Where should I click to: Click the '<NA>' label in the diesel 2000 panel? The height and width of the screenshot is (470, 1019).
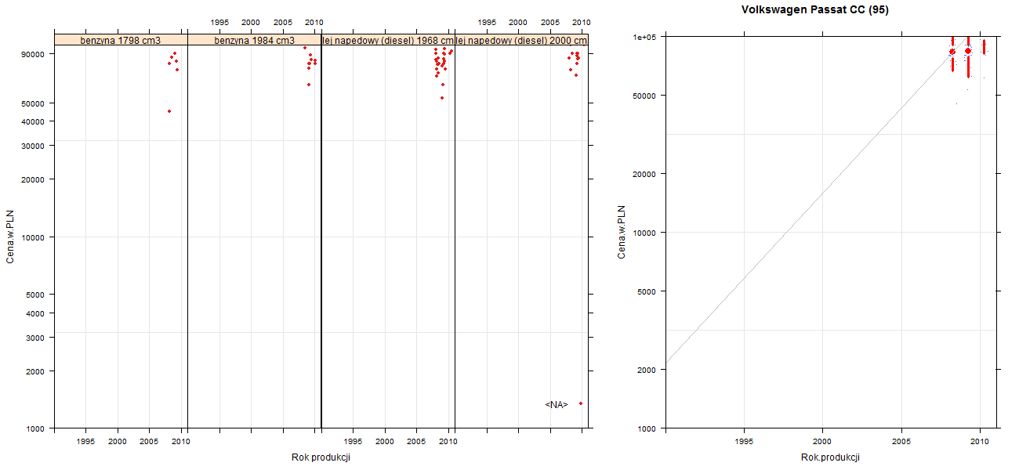557,405
